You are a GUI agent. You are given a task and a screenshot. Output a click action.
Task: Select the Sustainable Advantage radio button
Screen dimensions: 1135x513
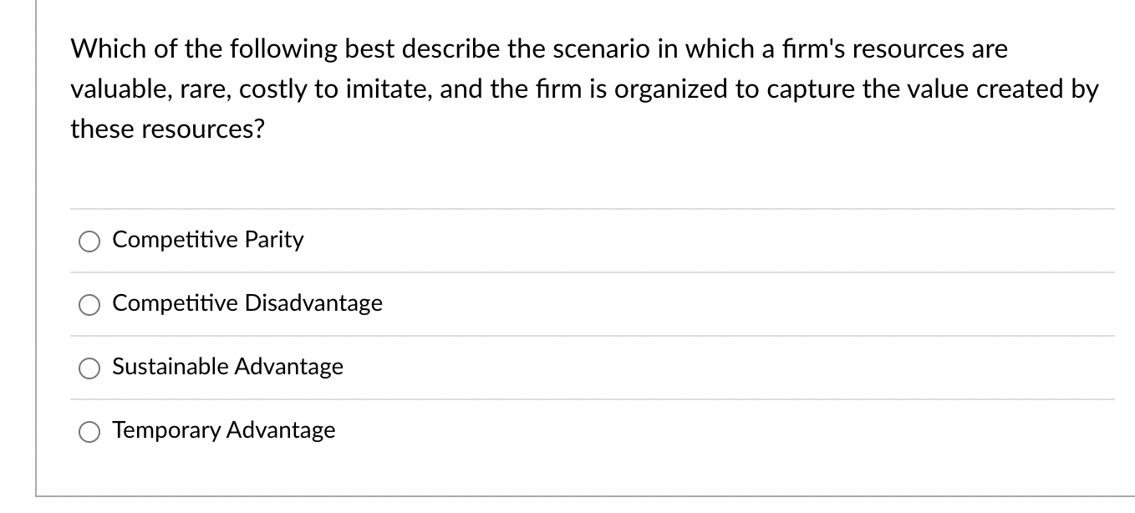89,368
